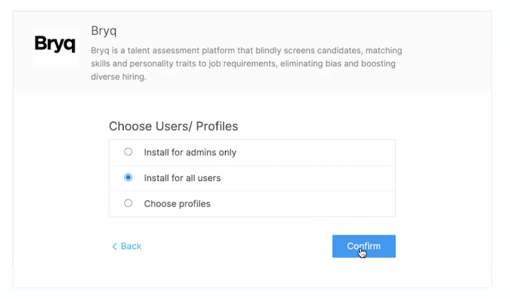Go back using the Back link
Screen dimensions: 510x299
[x=131, y=246]
